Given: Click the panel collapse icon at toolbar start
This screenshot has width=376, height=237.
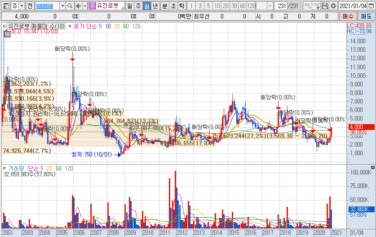Looking at the screenshot, I should click(6, 6).
